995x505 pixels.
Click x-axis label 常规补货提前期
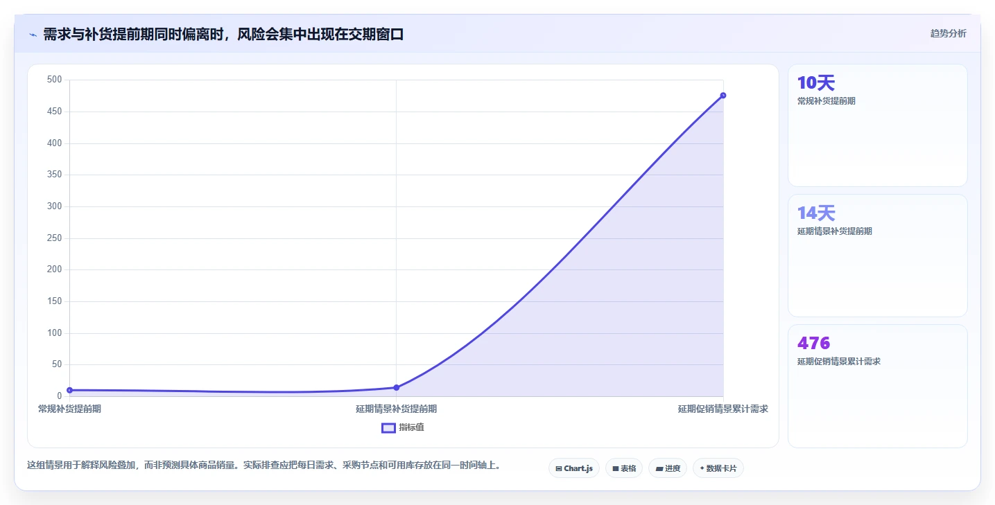69,409
